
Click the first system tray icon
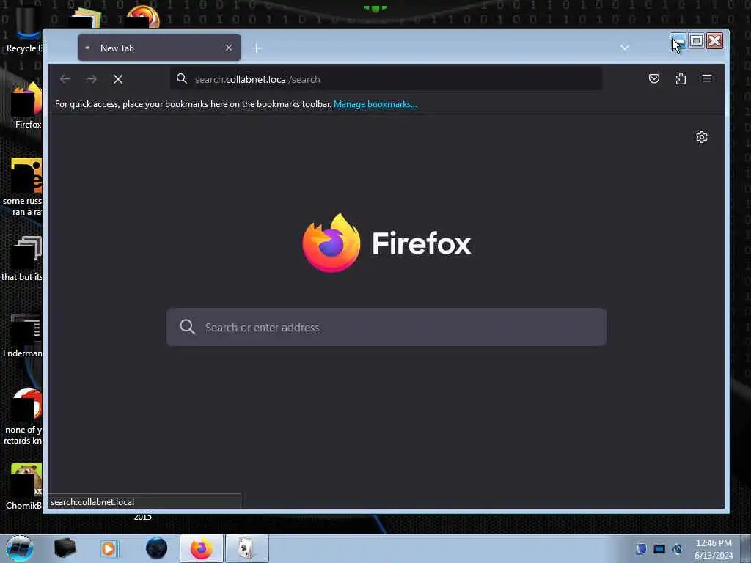point(641,548)
